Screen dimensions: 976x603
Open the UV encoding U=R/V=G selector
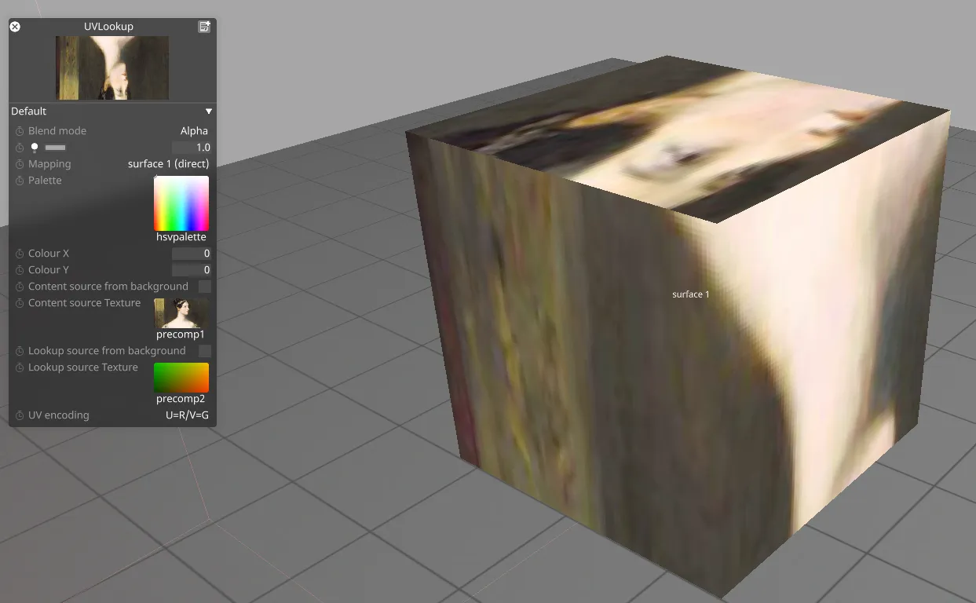coord(187,415)
